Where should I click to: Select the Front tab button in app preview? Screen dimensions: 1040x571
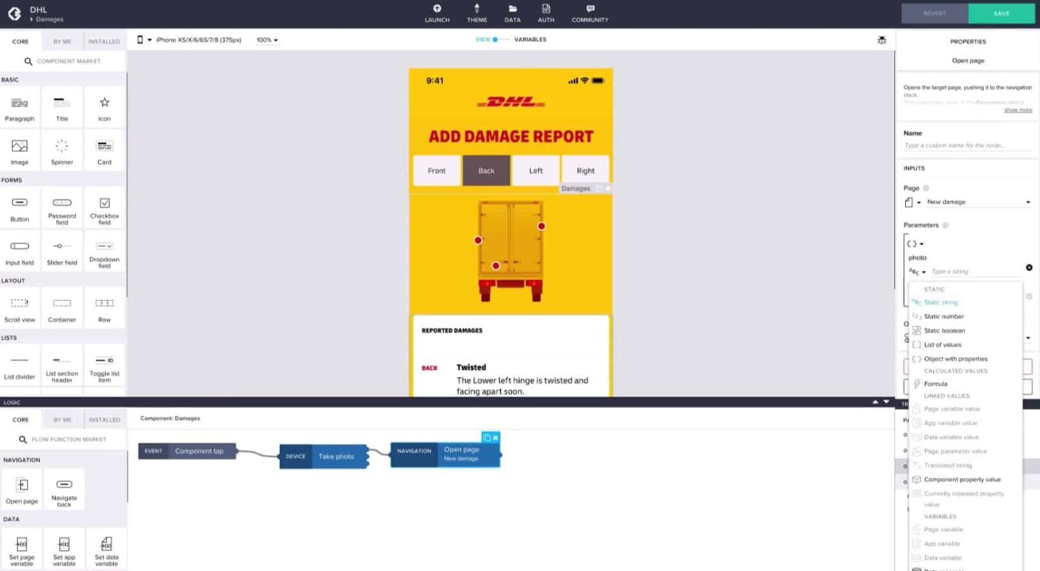tap(437, 170)
